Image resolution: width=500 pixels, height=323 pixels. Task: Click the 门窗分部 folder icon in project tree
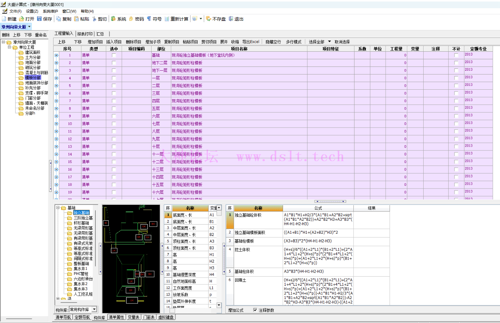click(21, 98)
